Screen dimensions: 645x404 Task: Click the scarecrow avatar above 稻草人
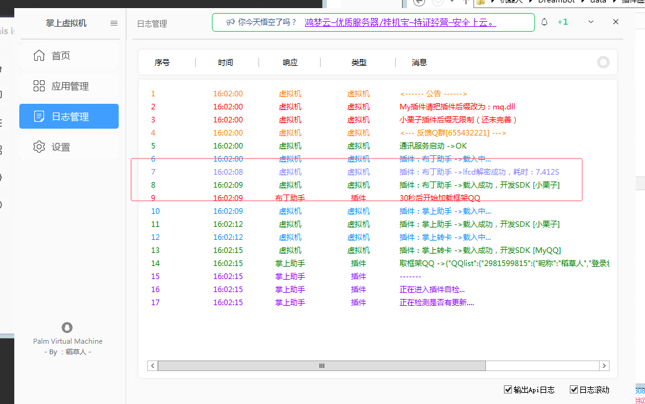(67, 328)
